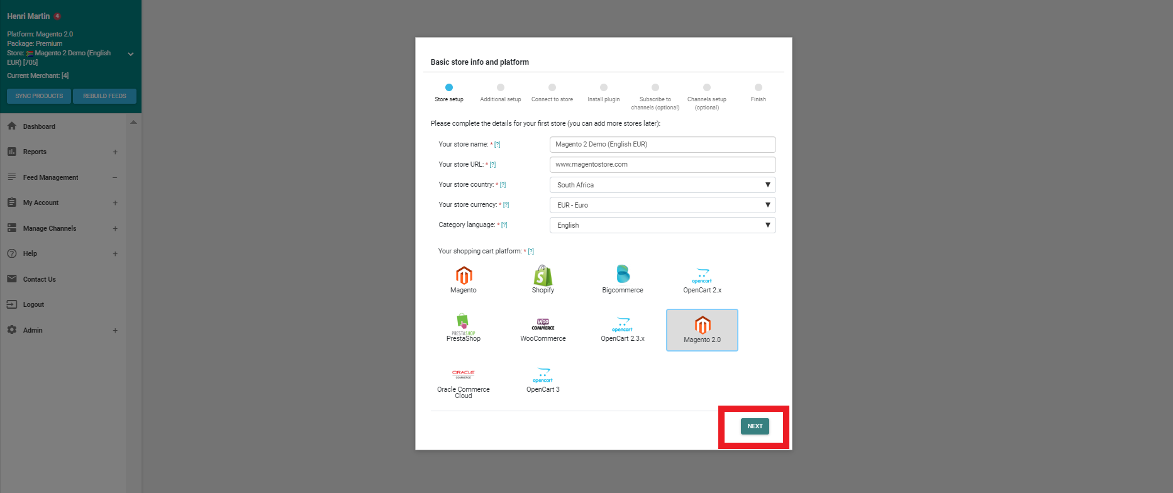The width and height of the screenshot is (1173, 493).
Task: Click the Henri Martin user name
Action: (28, 16)
